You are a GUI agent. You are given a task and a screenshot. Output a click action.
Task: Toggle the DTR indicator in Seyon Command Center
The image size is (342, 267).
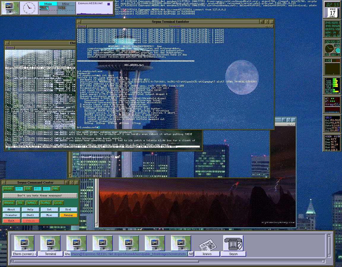coord(18,189)
